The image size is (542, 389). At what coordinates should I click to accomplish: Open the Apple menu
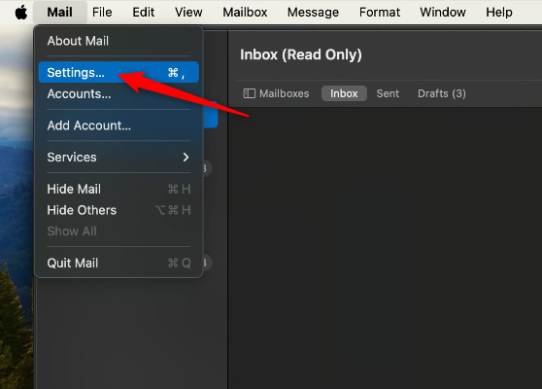21,13
